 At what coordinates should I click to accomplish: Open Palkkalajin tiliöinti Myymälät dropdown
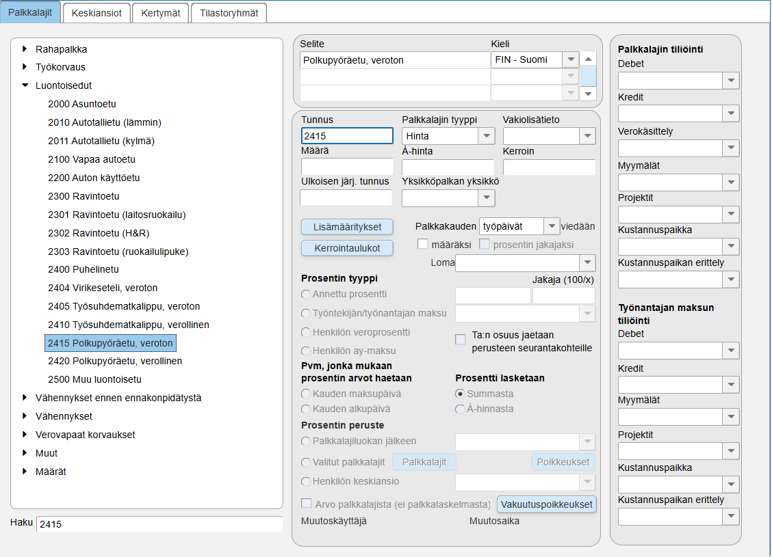[731, 182]
